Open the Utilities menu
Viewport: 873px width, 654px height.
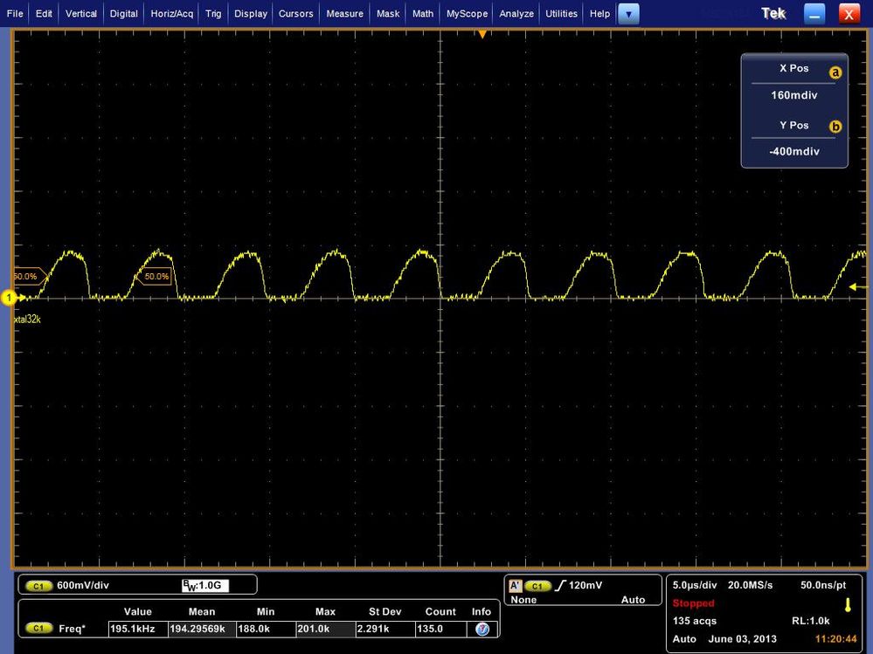coord(561,13)
